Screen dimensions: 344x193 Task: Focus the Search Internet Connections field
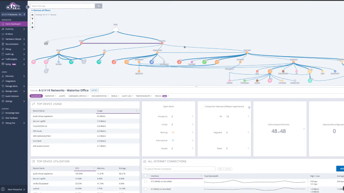pos(179,169)
